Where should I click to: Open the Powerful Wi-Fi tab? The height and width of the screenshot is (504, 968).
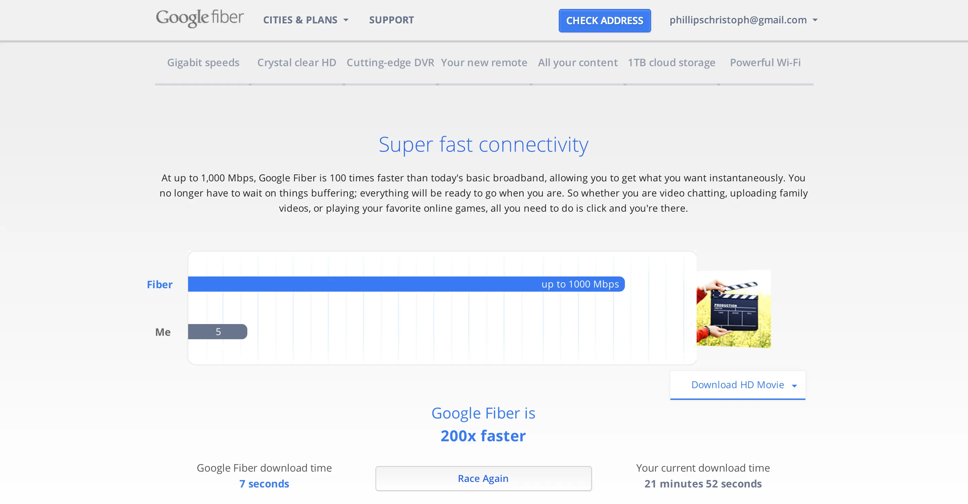point(765,62)
